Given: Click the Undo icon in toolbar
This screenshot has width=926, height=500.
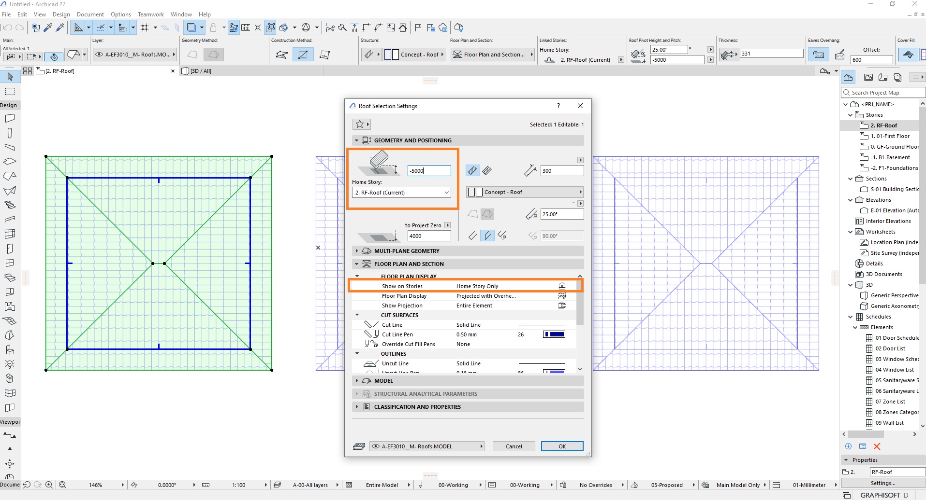Looking at the screenshot, I should (7, 28).
